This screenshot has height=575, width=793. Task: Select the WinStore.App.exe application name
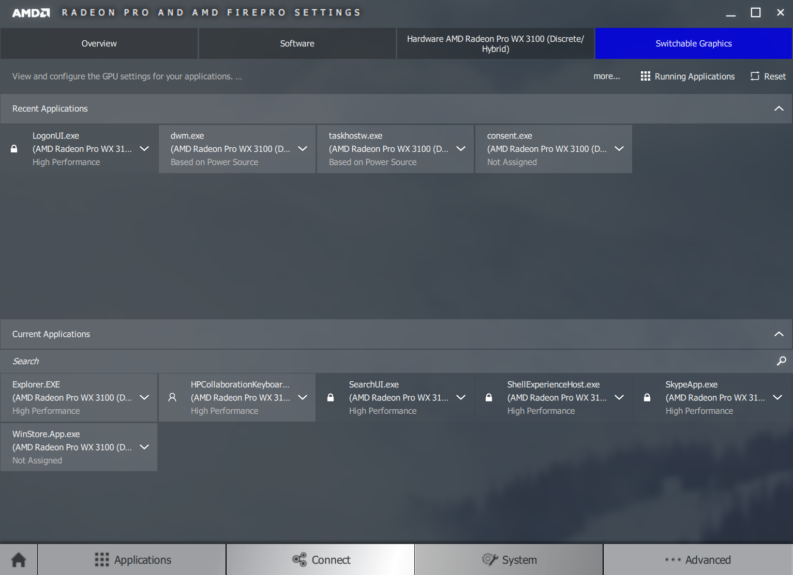(x=46, y=434)
